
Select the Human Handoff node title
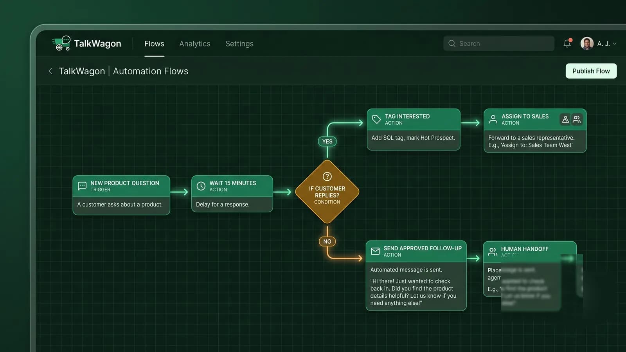point(525,249)
